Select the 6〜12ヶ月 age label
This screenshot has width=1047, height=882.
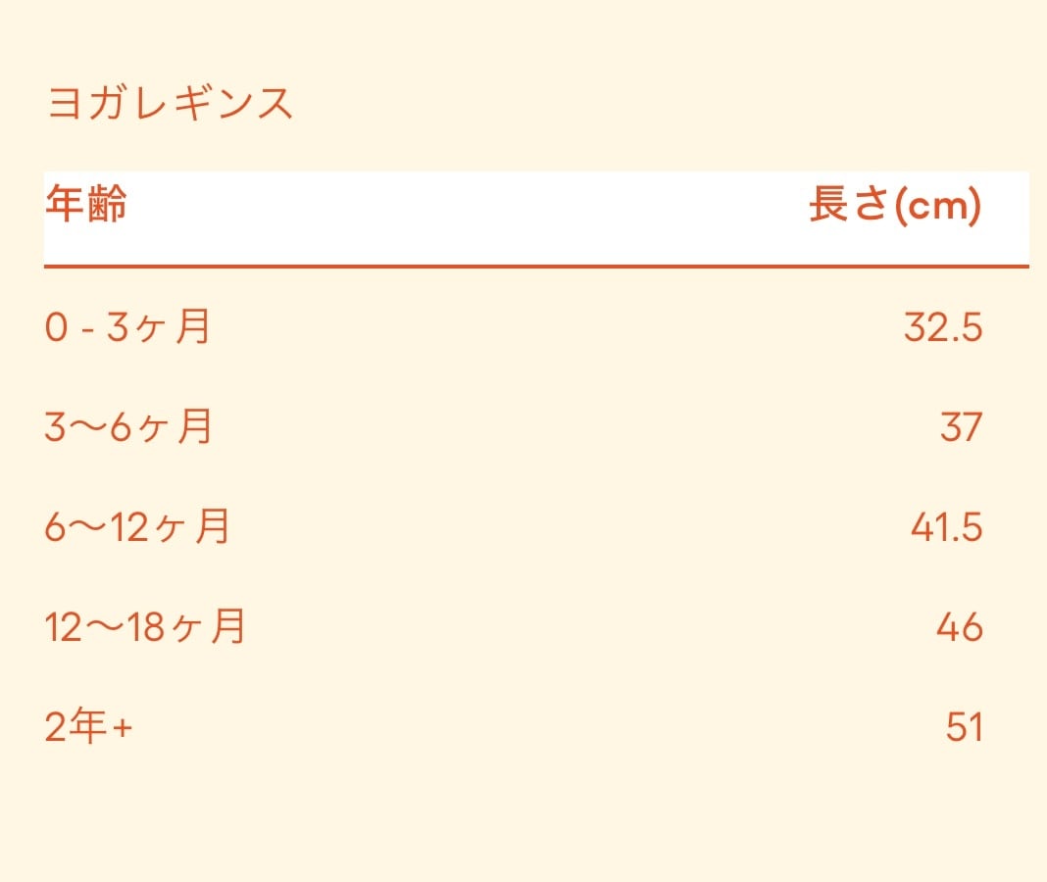click(x=137, y=527)
